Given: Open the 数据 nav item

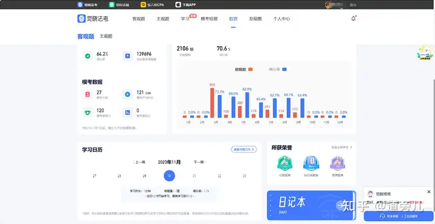Looking at the screenshot, I should [233, 19].
